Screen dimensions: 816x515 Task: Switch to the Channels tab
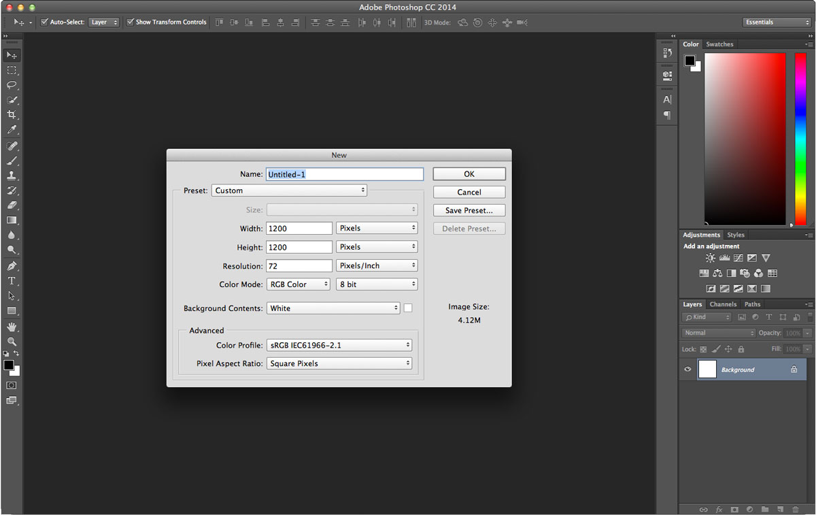(x=723, y=304)
